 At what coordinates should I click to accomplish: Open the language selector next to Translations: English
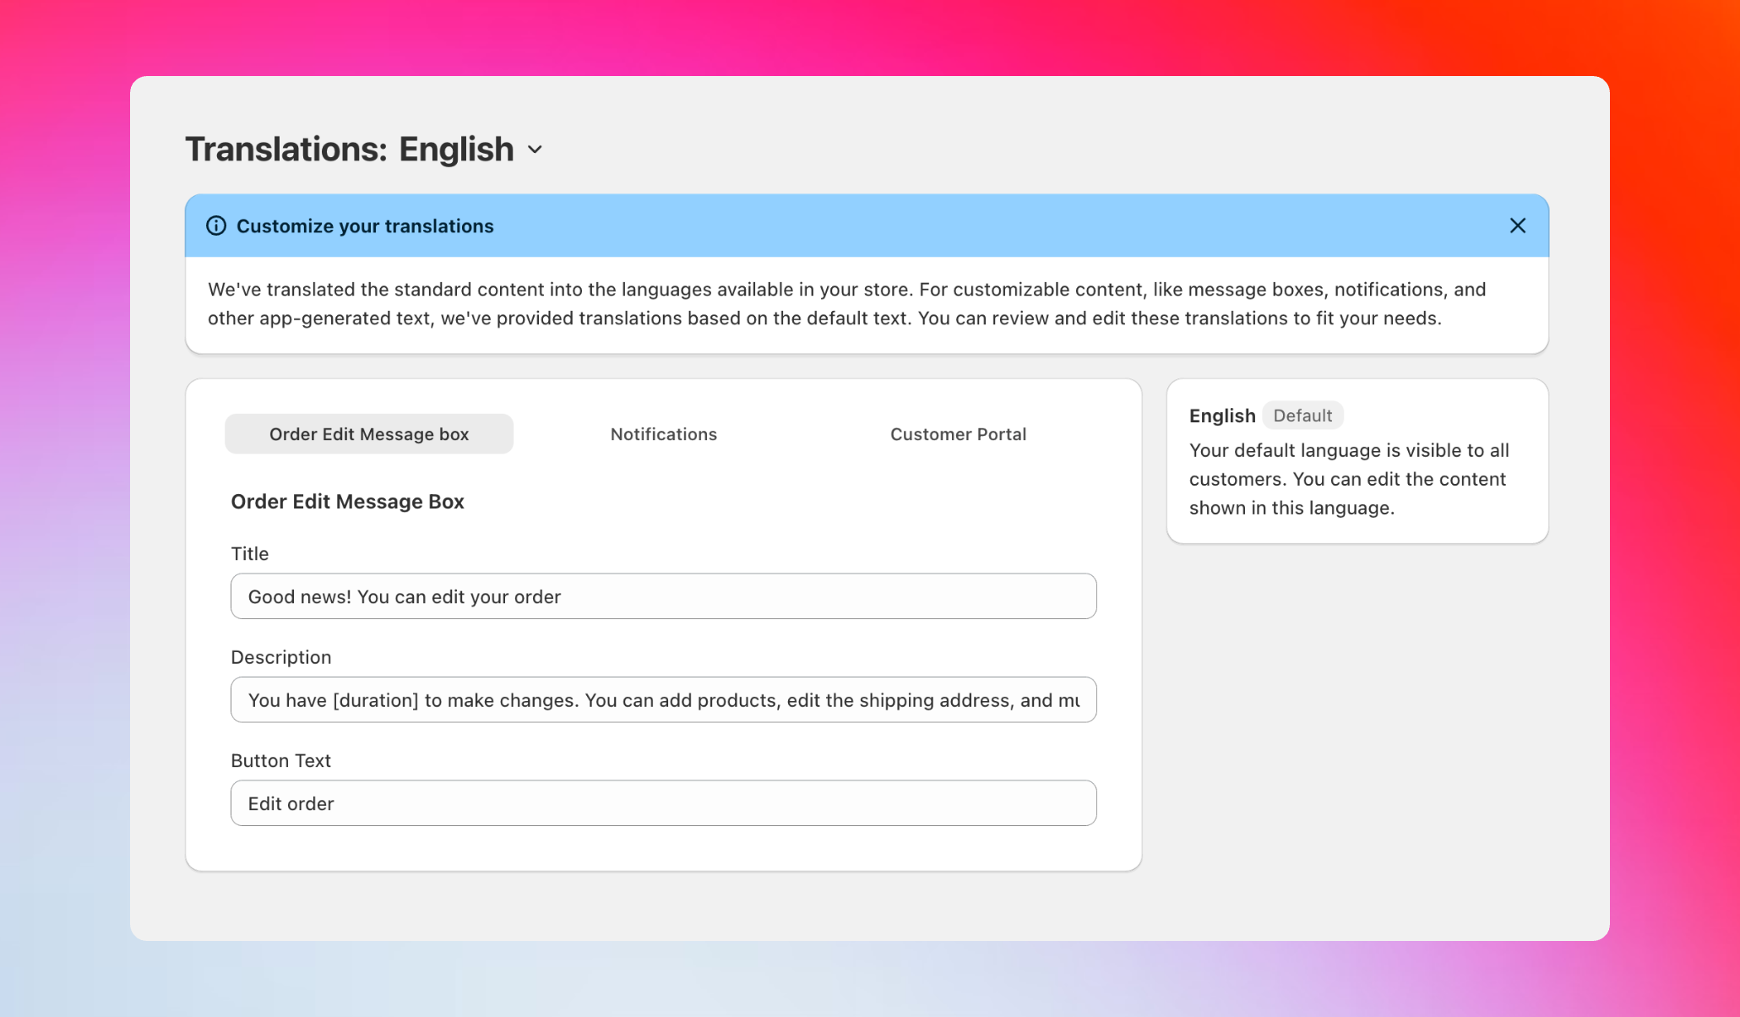coord(536,149)
